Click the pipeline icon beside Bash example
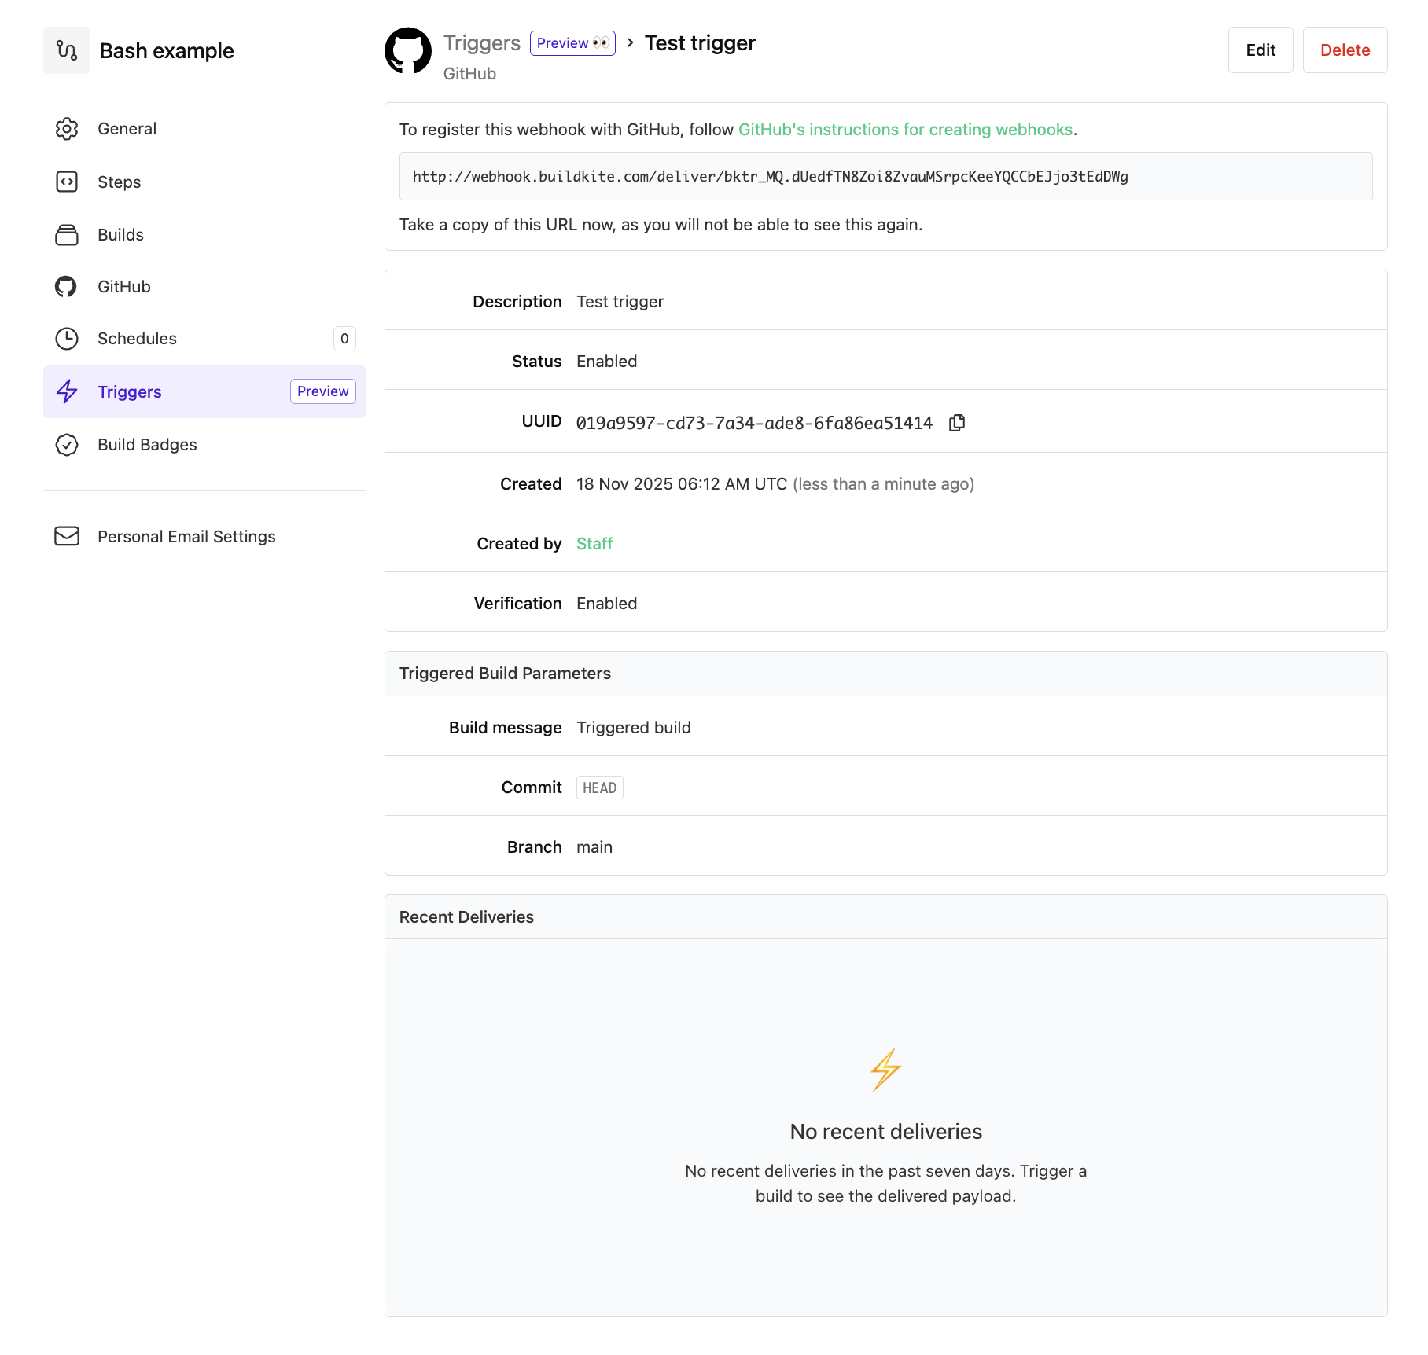Image resolution: width=1428 pixels, height=1355 pixels. coord(67,50)
